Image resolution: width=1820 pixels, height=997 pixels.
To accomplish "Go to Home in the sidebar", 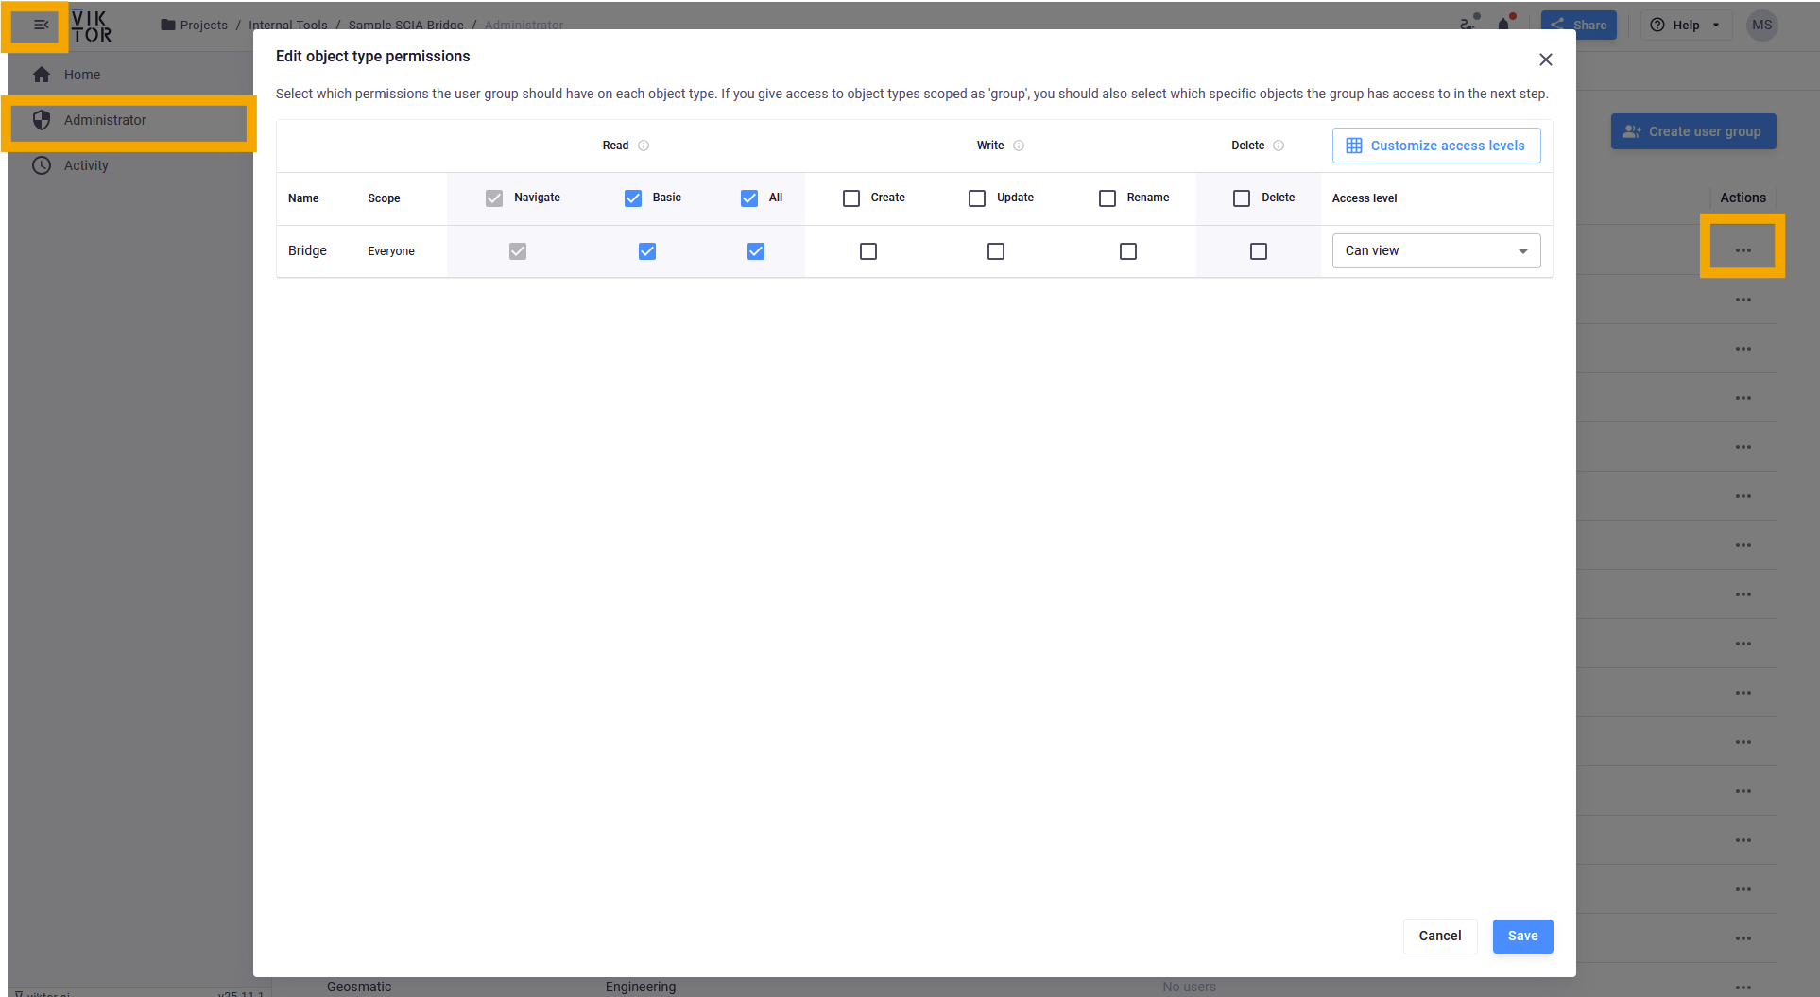I will pos(82,75).
